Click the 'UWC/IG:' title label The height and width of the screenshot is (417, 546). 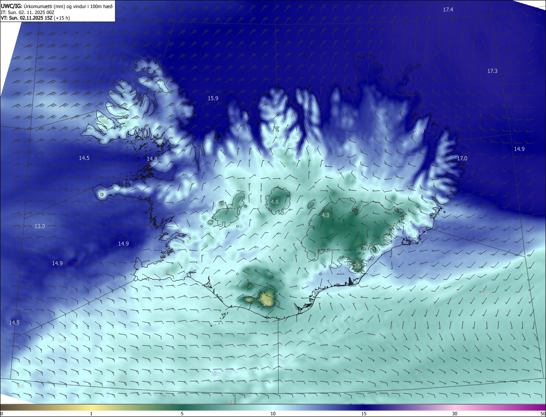[x=11, y=6]
